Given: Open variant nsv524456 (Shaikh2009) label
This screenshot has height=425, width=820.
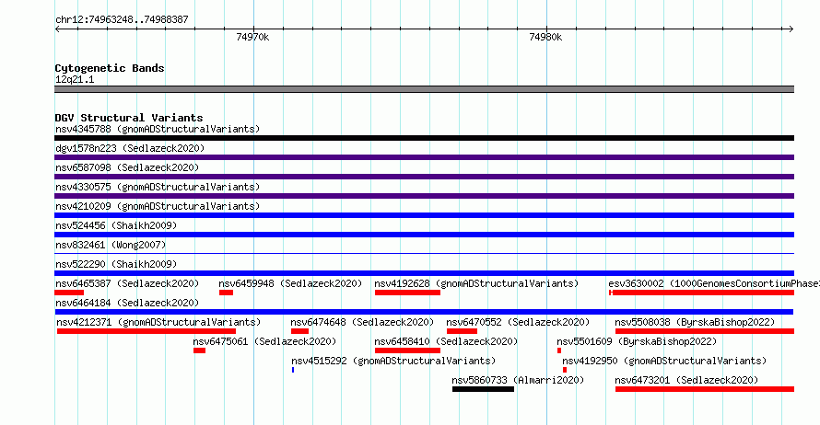Looking at the screenshot, I should coord(116,225).
